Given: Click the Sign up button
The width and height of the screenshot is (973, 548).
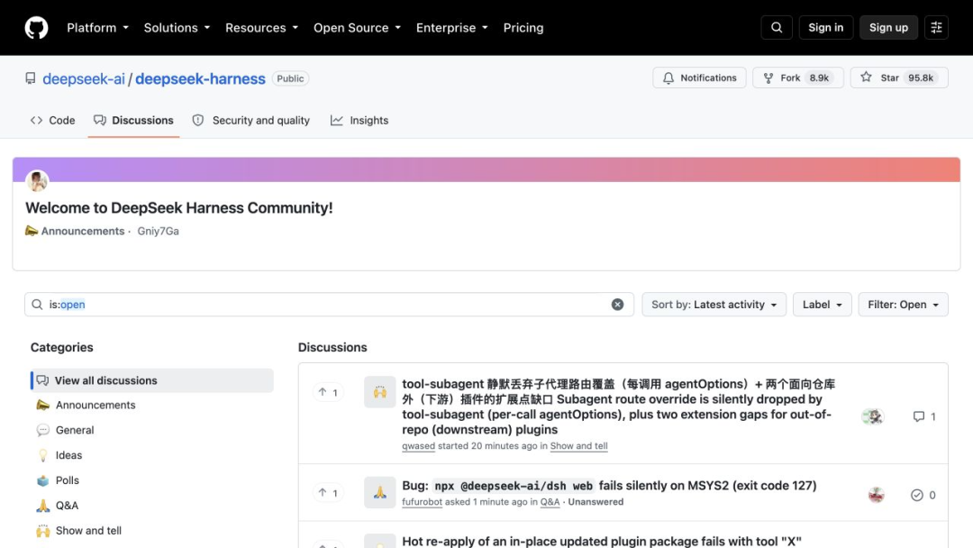Looking at the screenshot, I should click(x=888, y=28).
